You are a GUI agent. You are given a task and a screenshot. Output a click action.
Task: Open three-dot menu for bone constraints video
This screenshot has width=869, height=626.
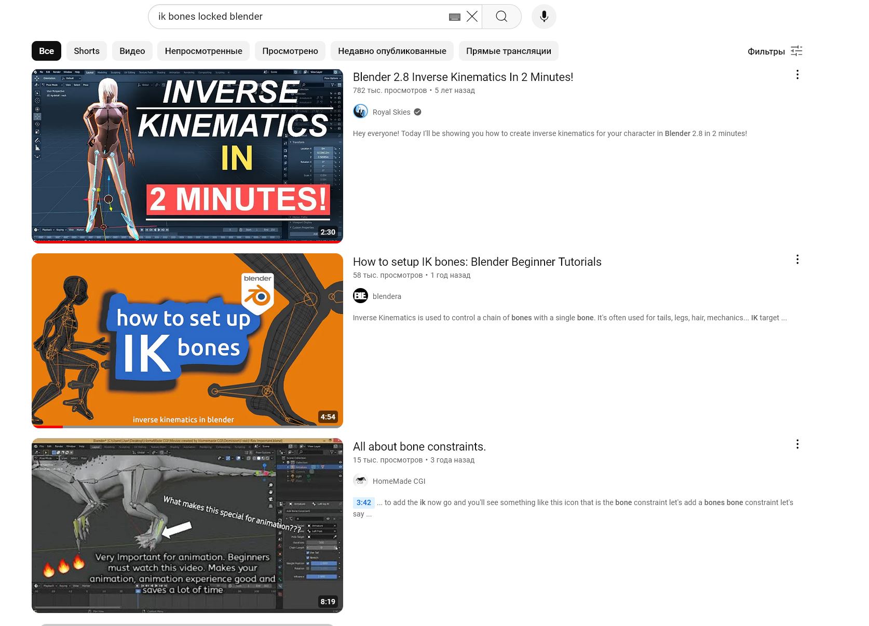pyautogui.click(x=797, y=444)
